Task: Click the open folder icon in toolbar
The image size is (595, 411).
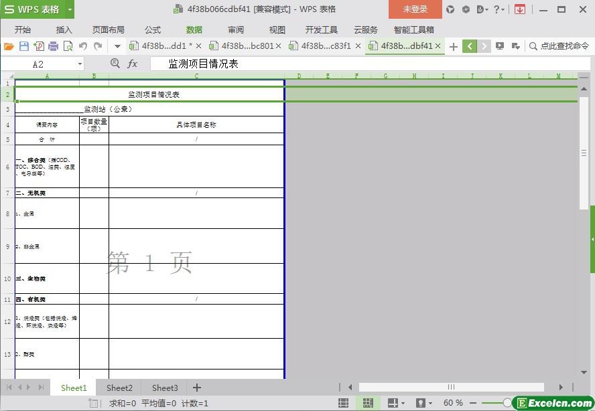Action: pos(9,46)
